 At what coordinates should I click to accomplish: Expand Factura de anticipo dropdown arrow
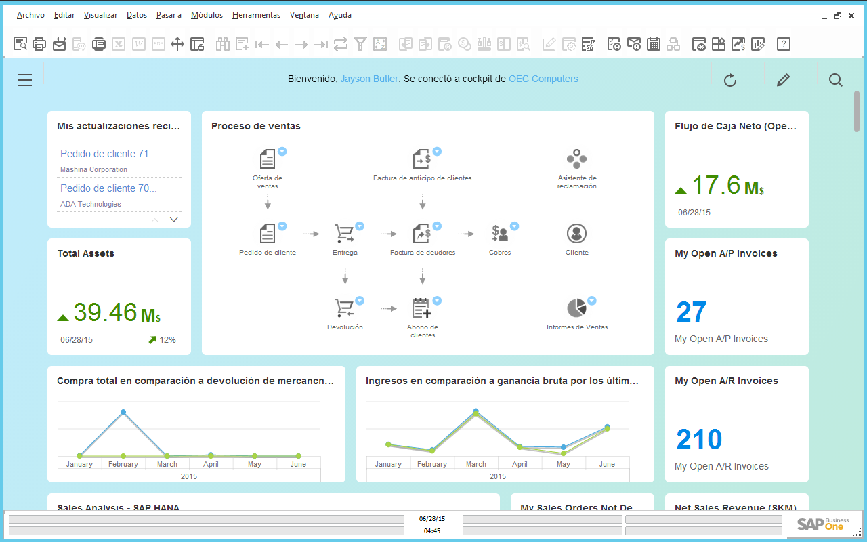pos(437,151)
